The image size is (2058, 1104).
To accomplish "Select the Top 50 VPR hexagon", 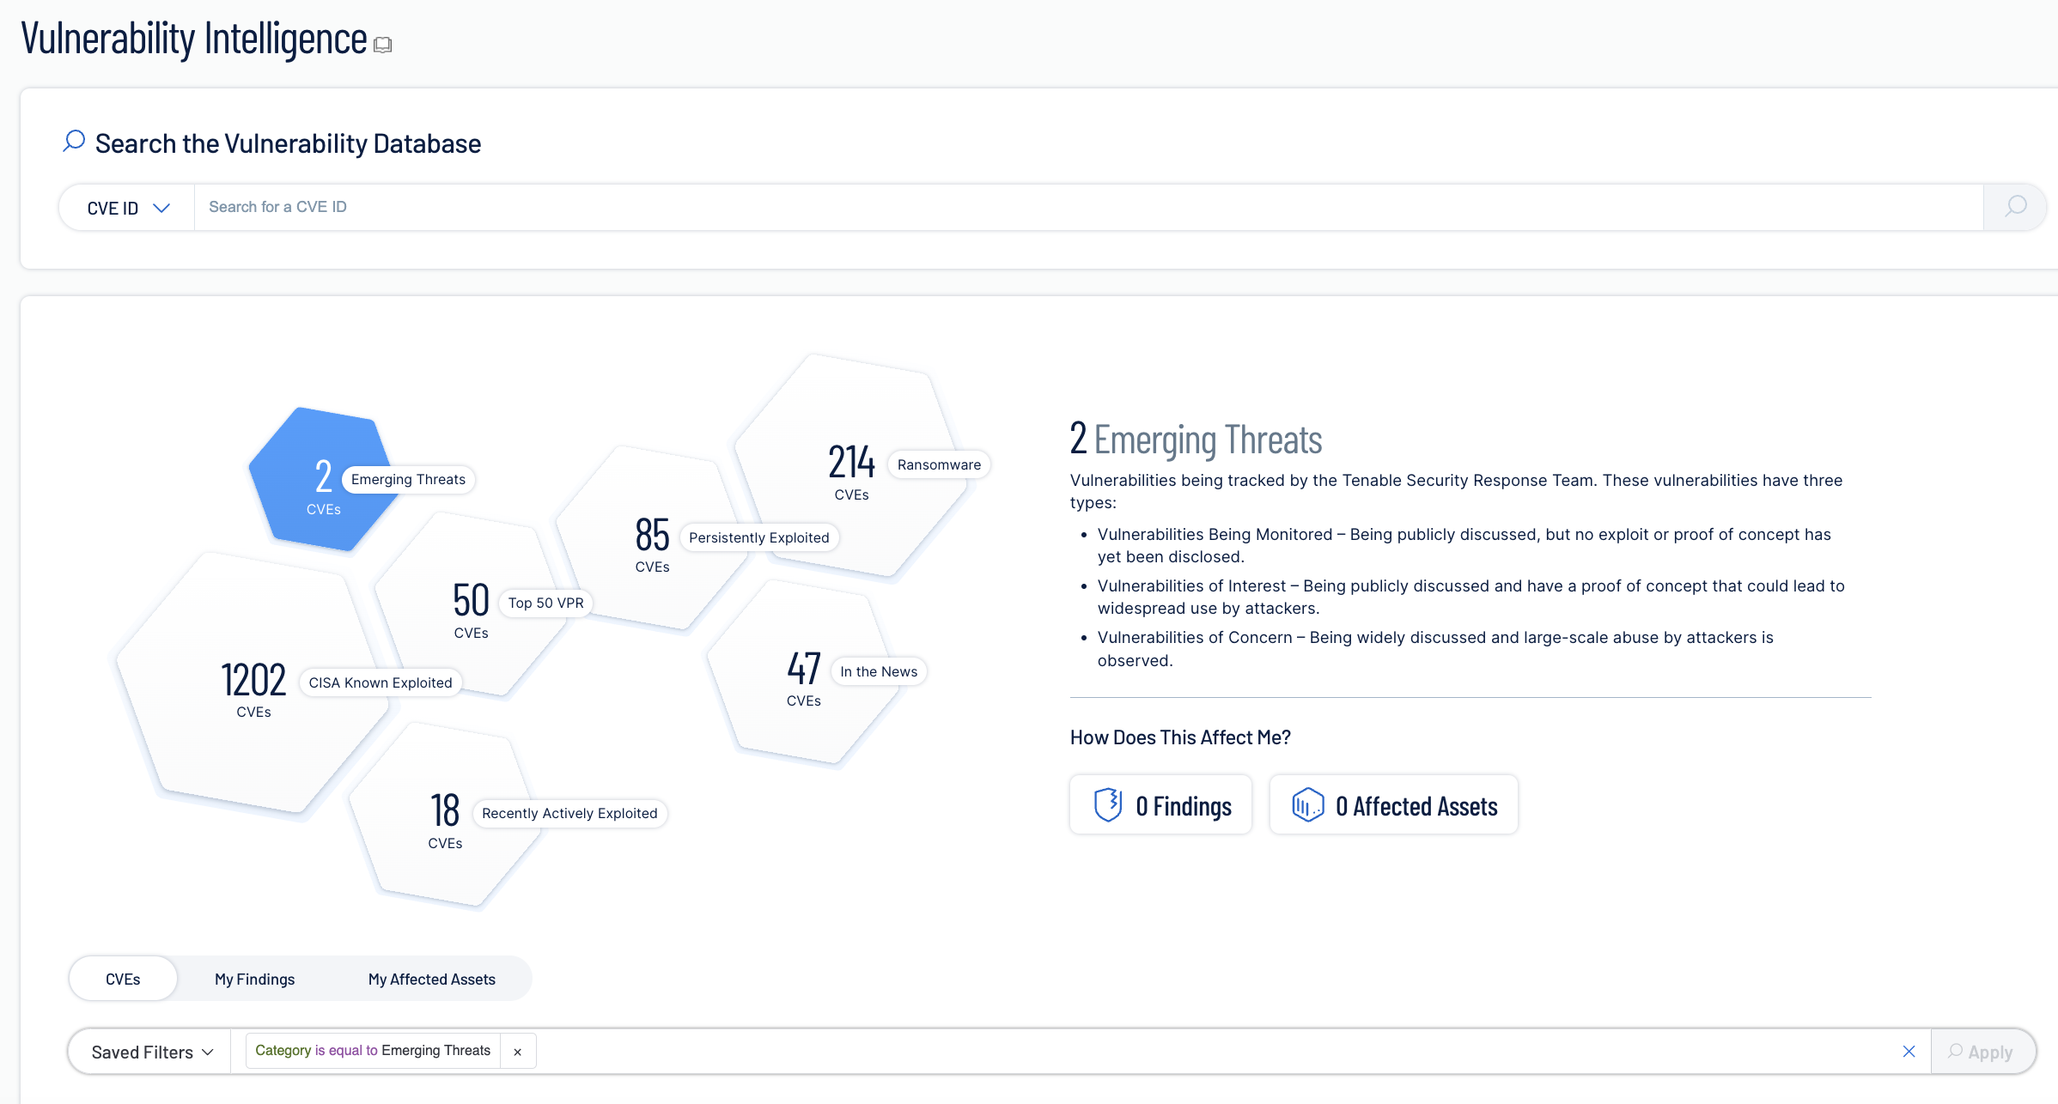I will point(471,605).
